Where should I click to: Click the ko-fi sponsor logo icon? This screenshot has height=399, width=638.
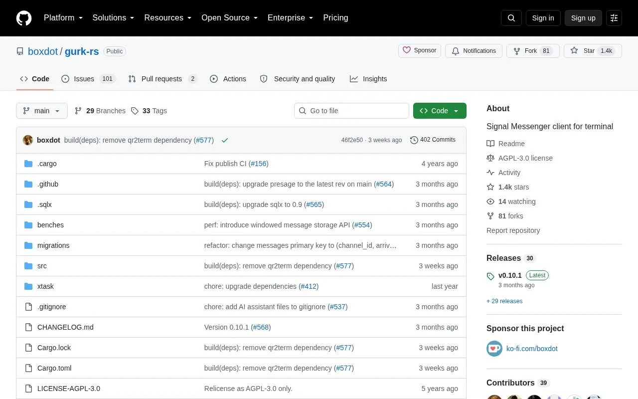pos(494,349)
